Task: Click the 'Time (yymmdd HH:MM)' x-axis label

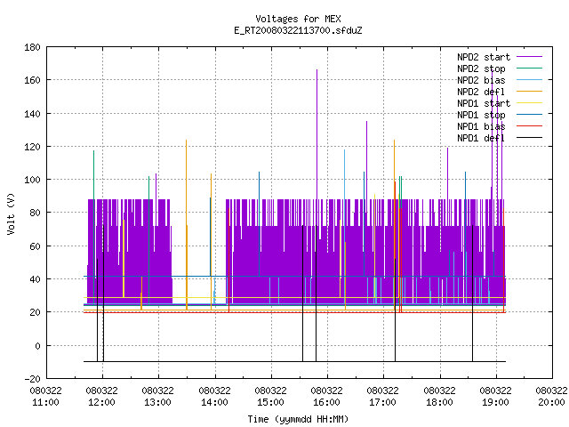Action: tap(298, 419)
